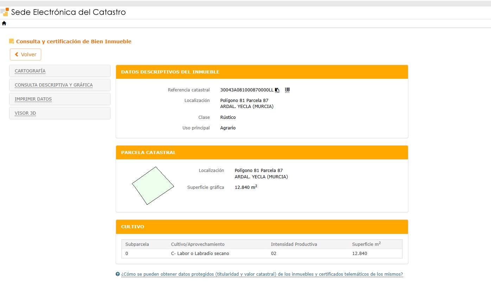Click the Sede Electrónica del Catastro title
The height and width of the screenshot is (300, 491).
point(68,12)
